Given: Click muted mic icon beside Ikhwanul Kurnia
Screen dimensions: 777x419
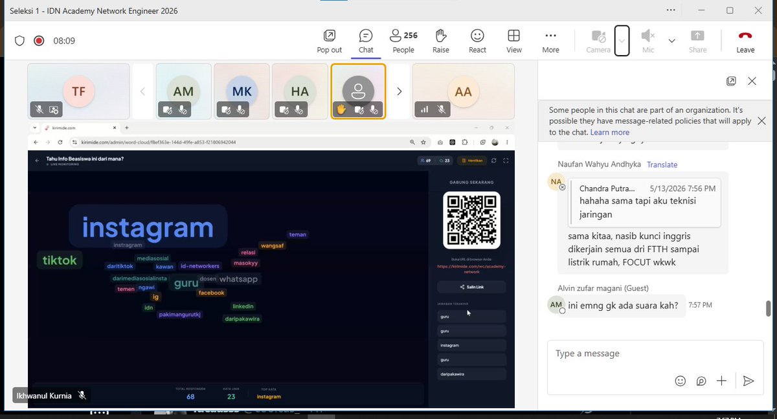Looking at the screenshot, I should point(82,394).
